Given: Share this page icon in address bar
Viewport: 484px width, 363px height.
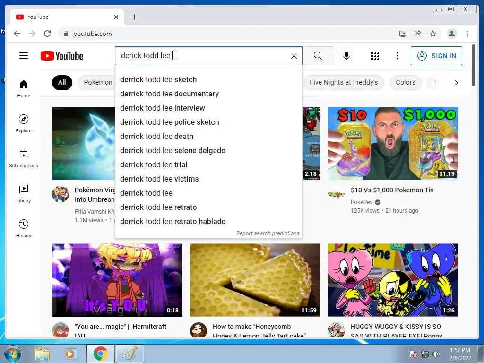Looking at the screenshot, I should tap(418, 34).
